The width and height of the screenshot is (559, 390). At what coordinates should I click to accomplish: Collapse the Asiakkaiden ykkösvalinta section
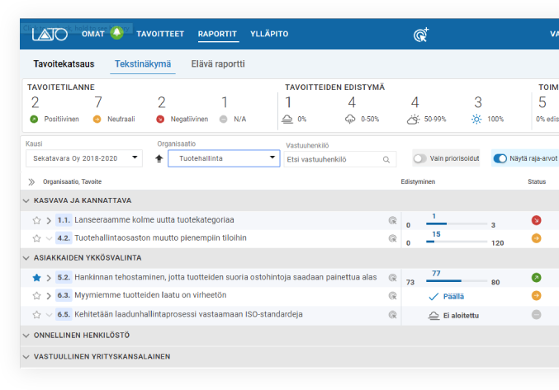coord(26,258)
